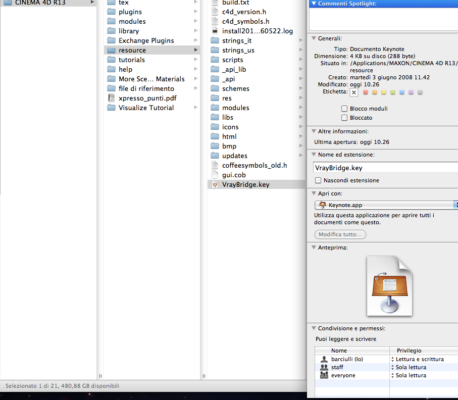Collapse the Anteprima section
The image size is (458, 400).
coord(314,247)
